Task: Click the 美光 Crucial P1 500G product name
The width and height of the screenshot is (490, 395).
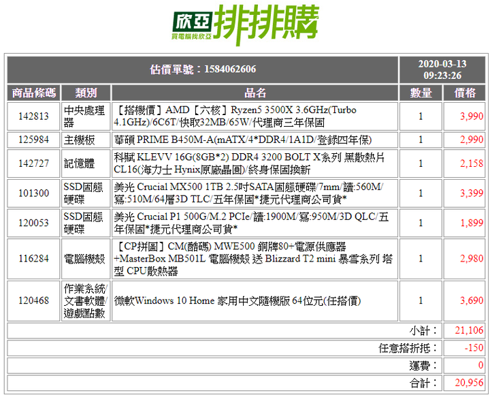Action: 251,223
